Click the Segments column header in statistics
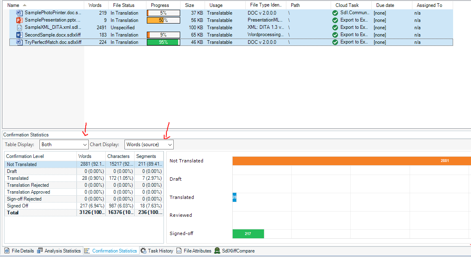This screenshot has width=471, height=259. [149, 156]
